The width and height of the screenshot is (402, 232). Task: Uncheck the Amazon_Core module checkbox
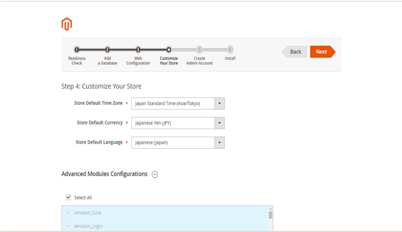69,213
